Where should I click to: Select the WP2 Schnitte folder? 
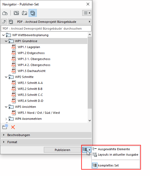click(24, 77)
